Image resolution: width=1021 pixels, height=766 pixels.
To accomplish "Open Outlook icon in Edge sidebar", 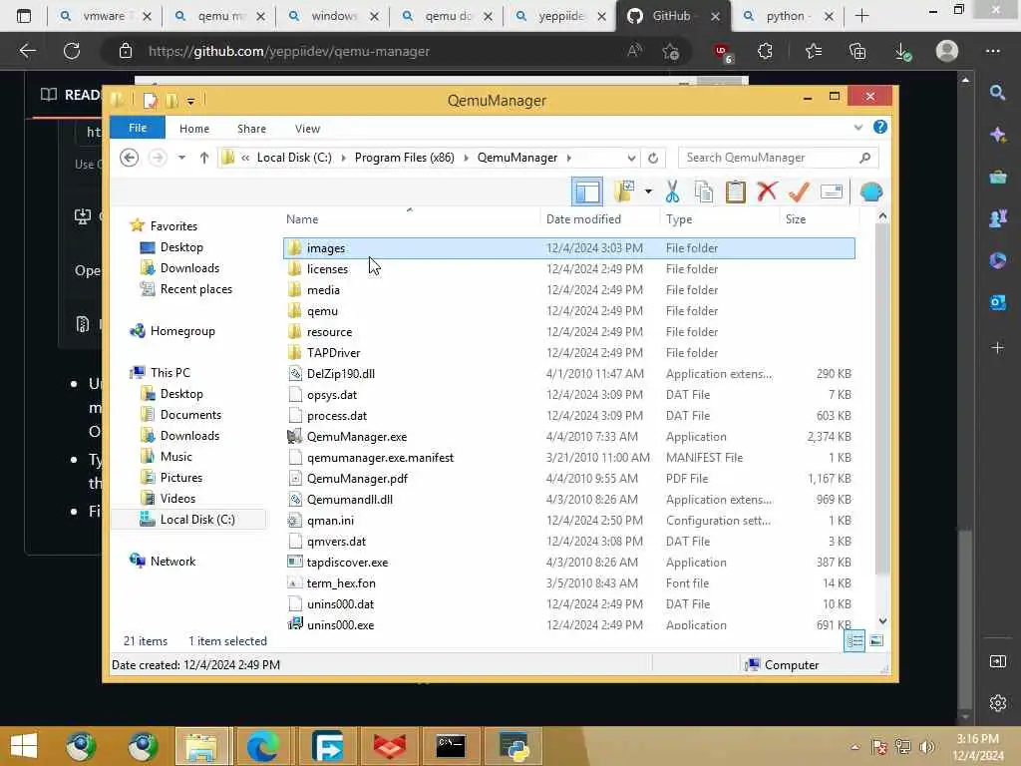I will click(997, 302).
